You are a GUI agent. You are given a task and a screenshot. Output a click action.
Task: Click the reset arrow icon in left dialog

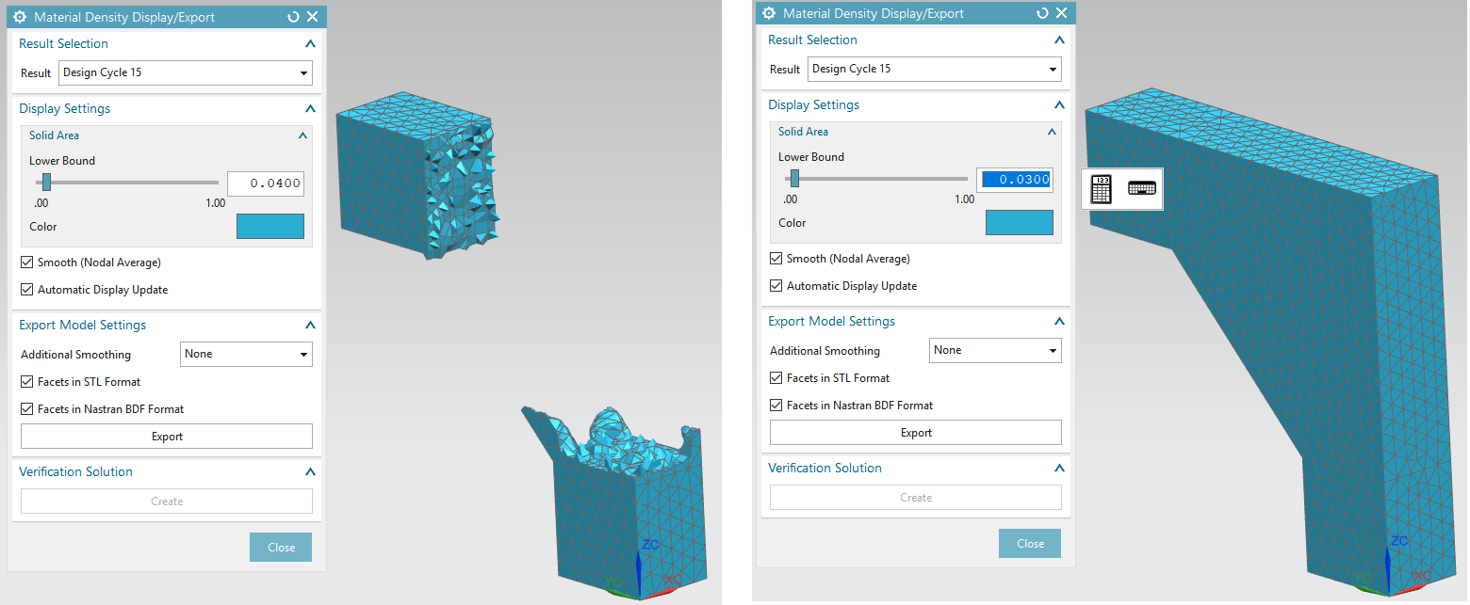coord(294,17)
